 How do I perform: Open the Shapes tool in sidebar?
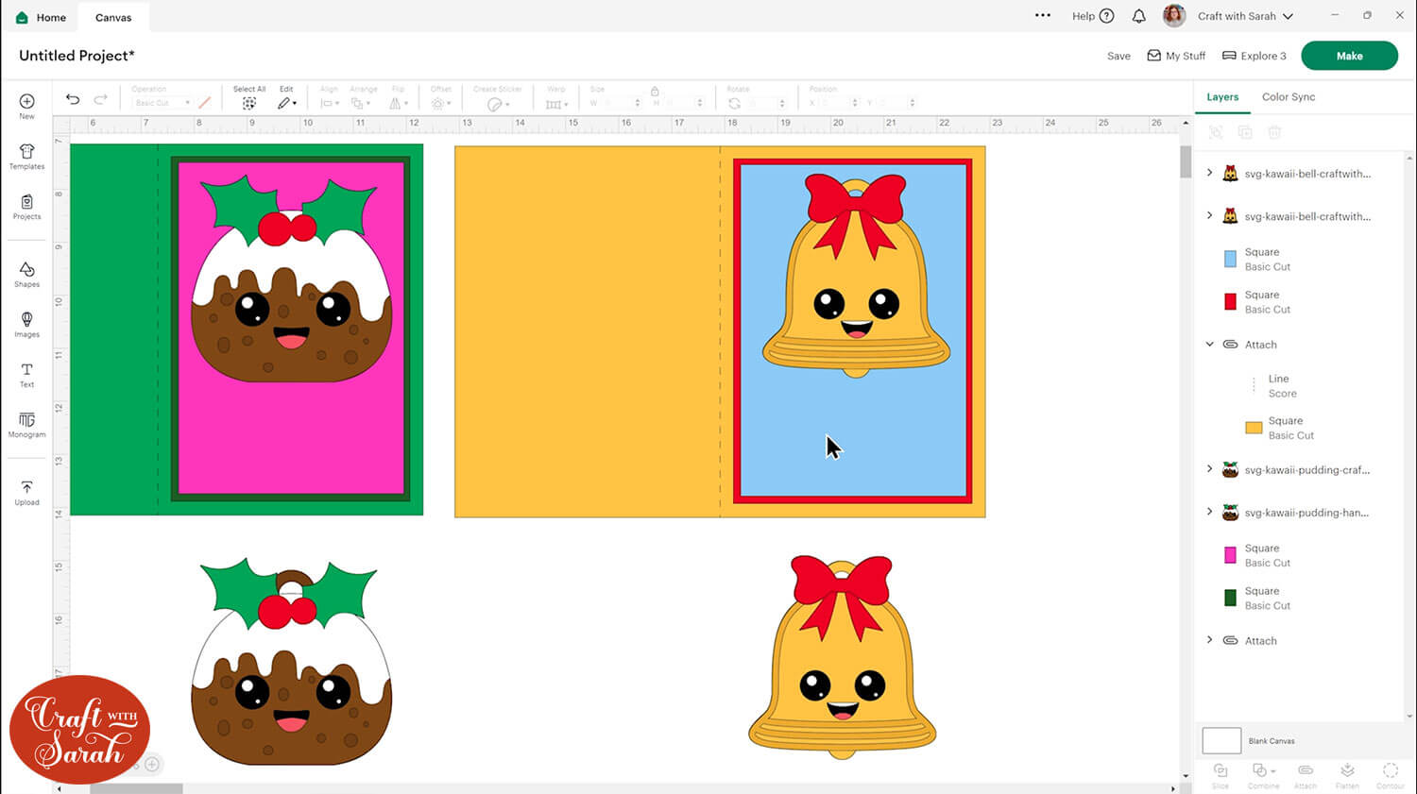[x=26, y=274]
